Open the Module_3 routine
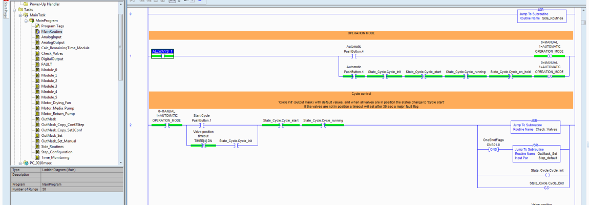Image resolution: width=589 pixels, height=205 pixels. coord(49,86)
